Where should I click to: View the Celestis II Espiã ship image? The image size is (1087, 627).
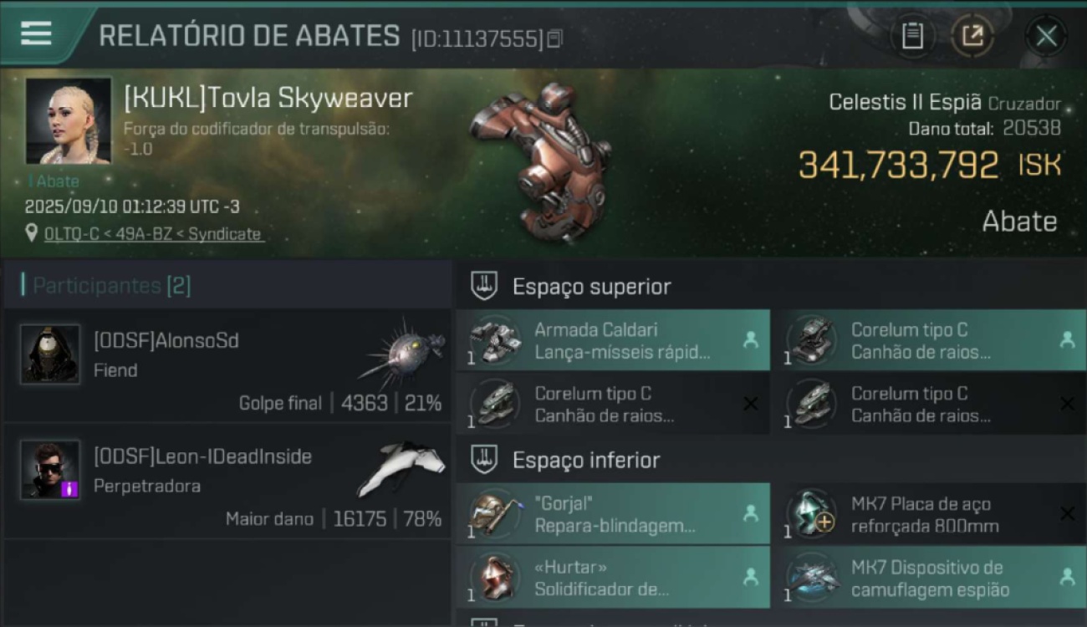click(541, 159)
